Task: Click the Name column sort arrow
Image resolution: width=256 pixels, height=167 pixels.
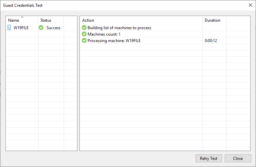Action: pyautogui.click(x=22, y=17)
